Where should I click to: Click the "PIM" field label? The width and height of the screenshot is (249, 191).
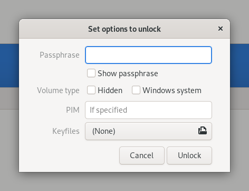click(73, 110)
